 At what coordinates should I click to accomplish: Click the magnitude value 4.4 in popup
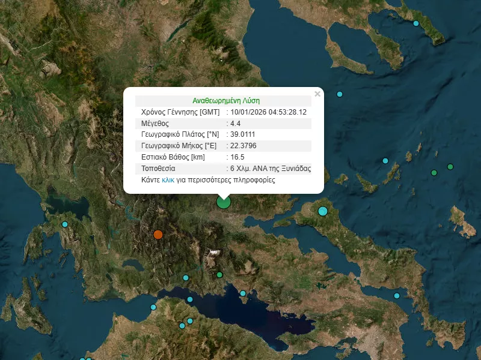(235, 123)
